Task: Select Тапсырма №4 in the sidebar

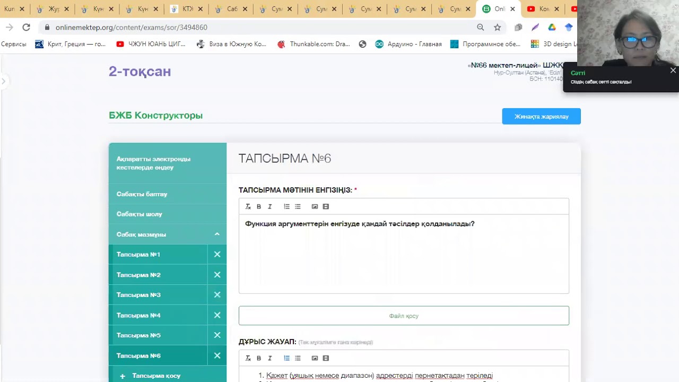Action: tap(158, 315)
